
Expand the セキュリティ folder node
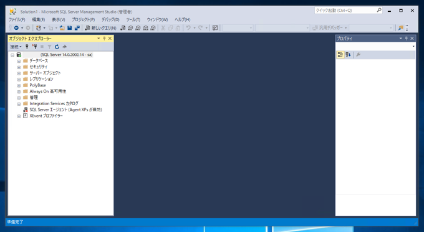pos(19,67)
